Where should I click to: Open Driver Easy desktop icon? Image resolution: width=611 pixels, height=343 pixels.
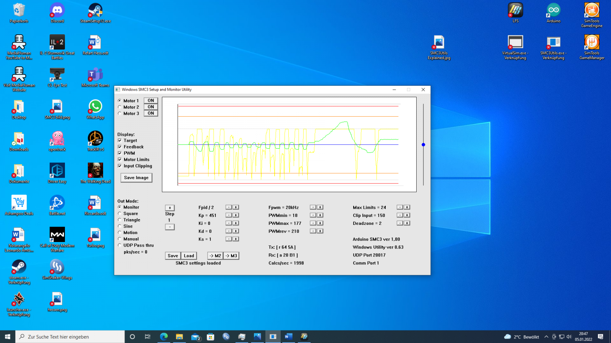57,173
